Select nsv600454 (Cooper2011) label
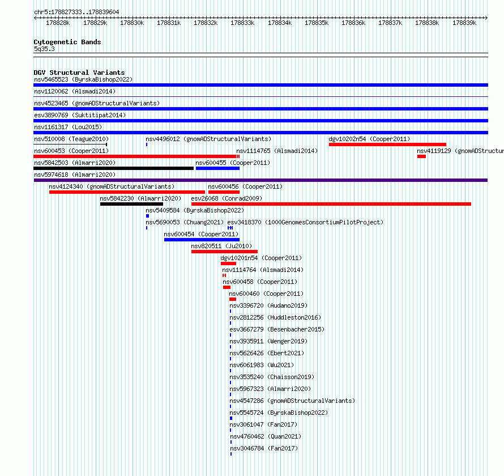The width and height of the screenshot is (504, 476). pyautogui.click(x=201, y=234)
